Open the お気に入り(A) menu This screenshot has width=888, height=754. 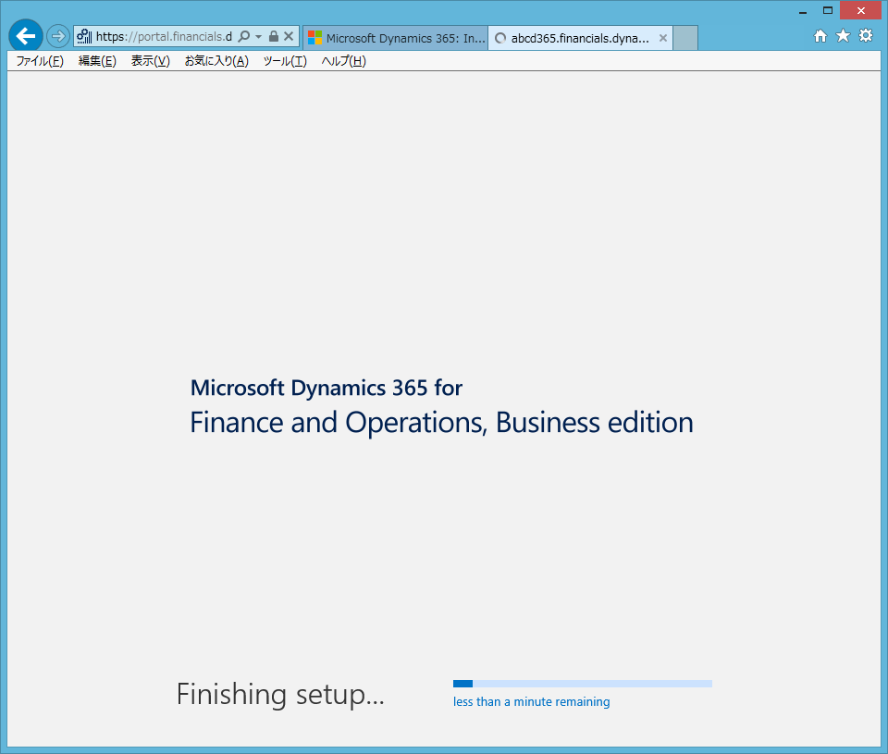tap(216, 61)
